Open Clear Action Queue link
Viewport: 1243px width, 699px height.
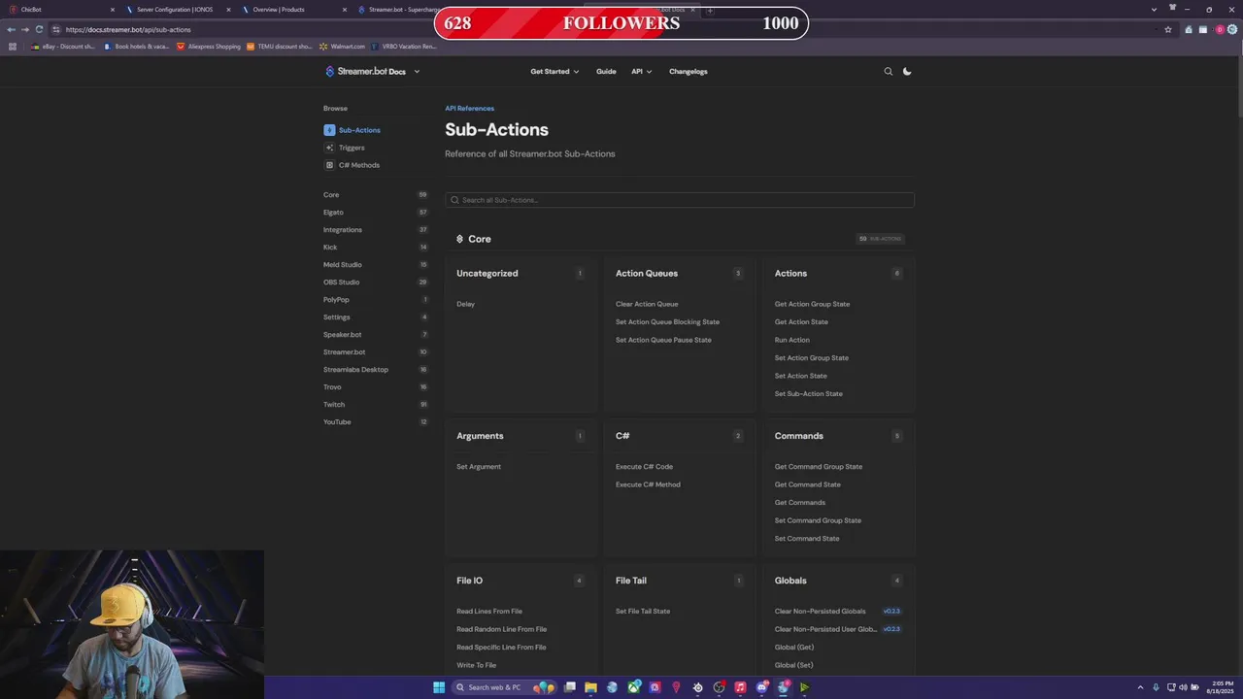pyautogui.click(x=647, y=304)
